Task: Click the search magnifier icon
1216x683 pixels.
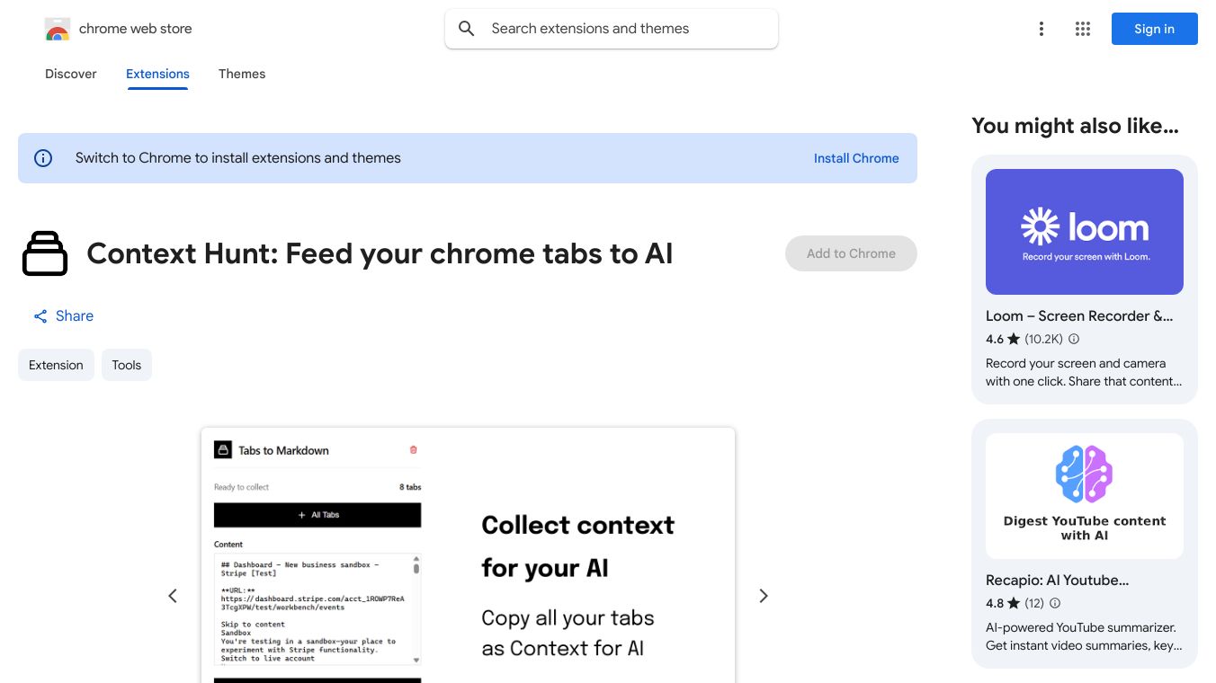Action: 467,29
